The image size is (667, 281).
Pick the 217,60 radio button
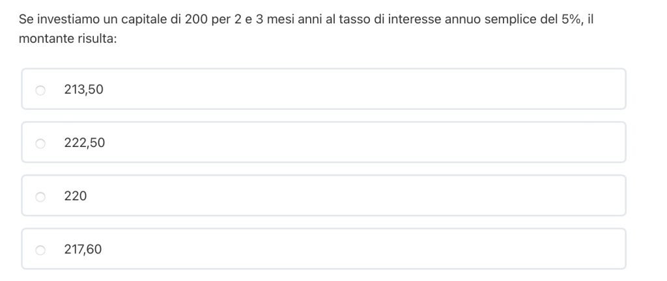pyautogui.click(x=40, y=250)
